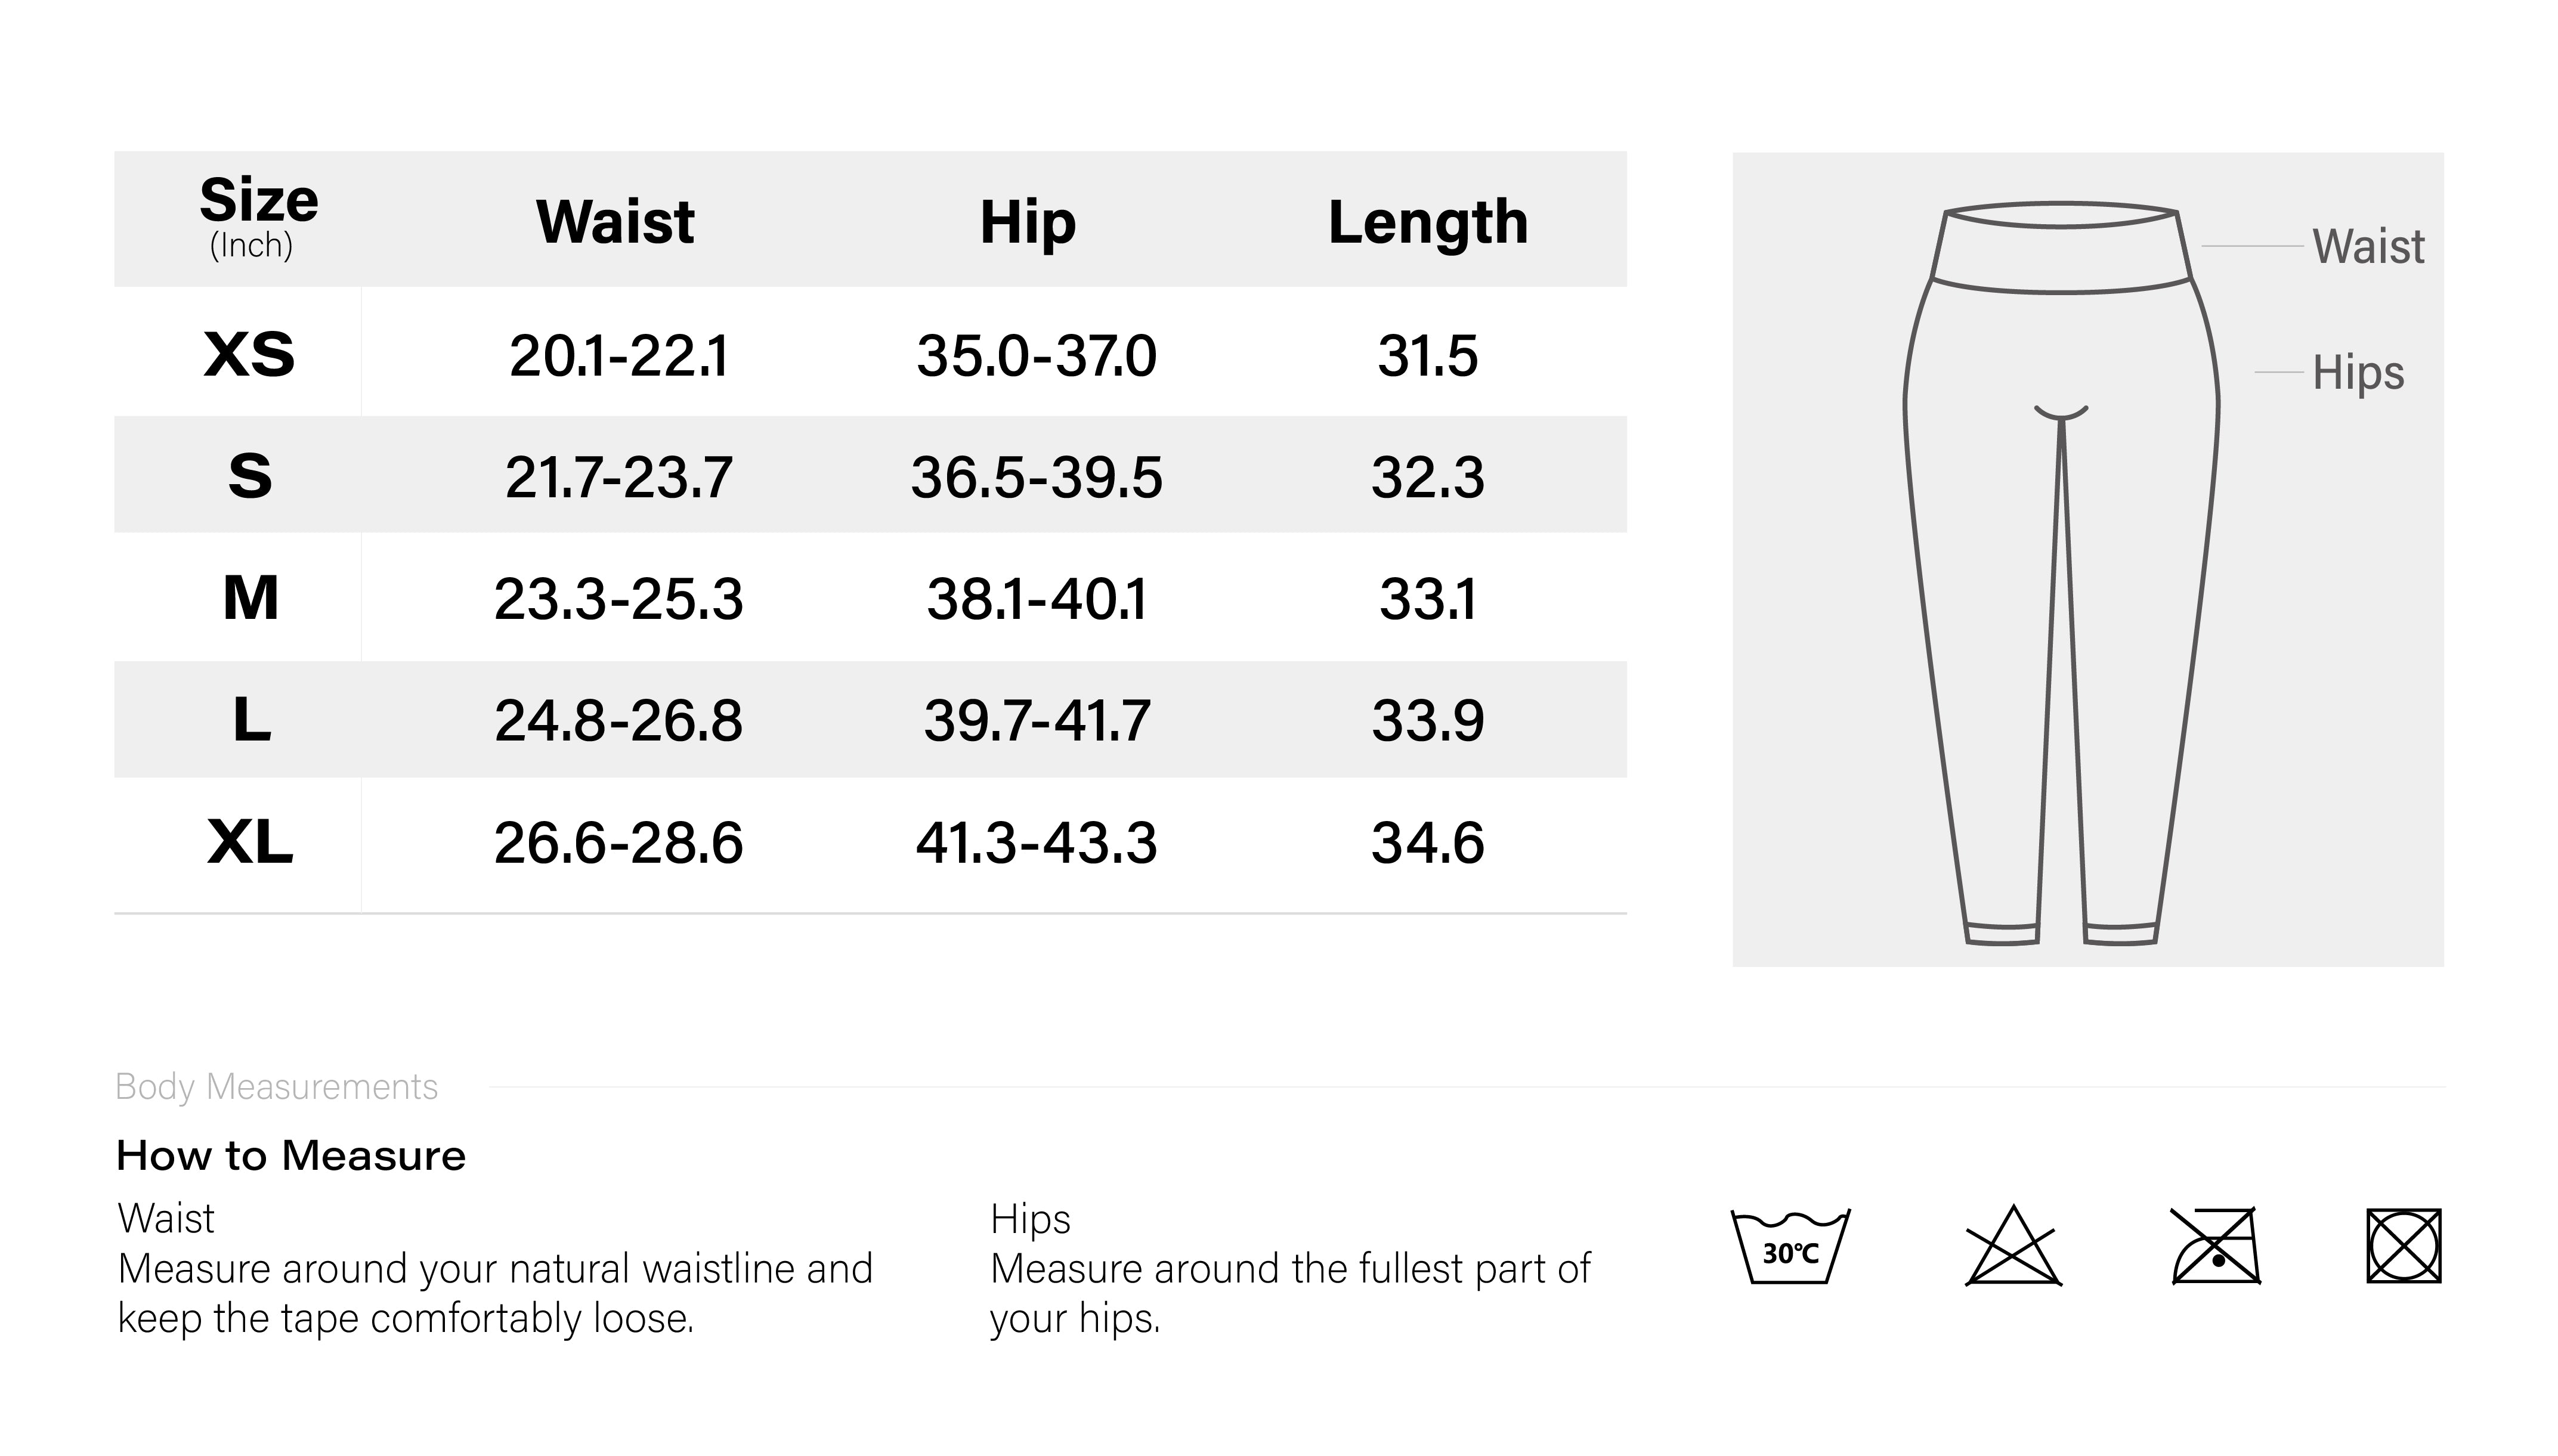Viewport: 2558px width, 1456px height.
Task: Click the do not bleach triangle icon
Action: coord(2013,1245)
